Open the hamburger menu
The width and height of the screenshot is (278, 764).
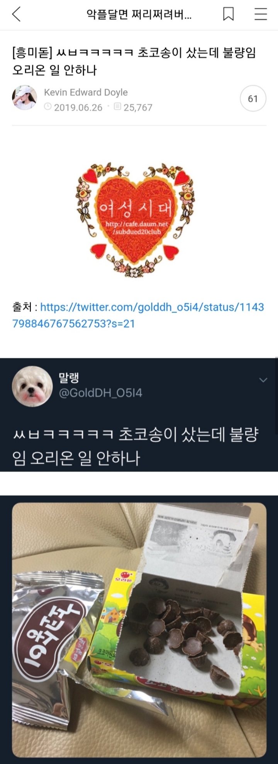(x=261, y=14)
